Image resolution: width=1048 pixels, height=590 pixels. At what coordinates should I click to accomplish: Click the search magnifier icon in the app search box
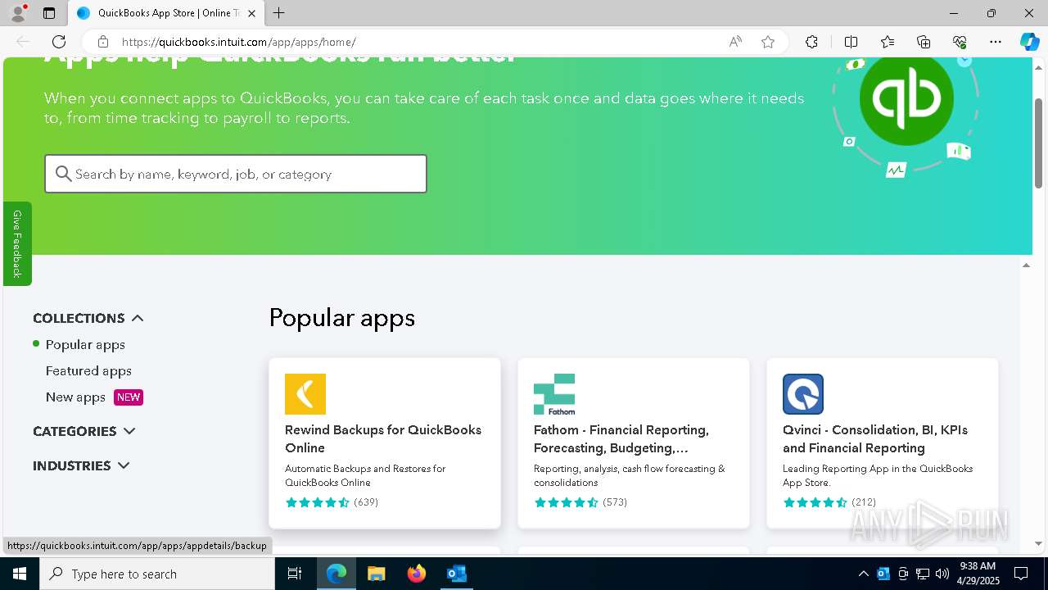[64, 174]
